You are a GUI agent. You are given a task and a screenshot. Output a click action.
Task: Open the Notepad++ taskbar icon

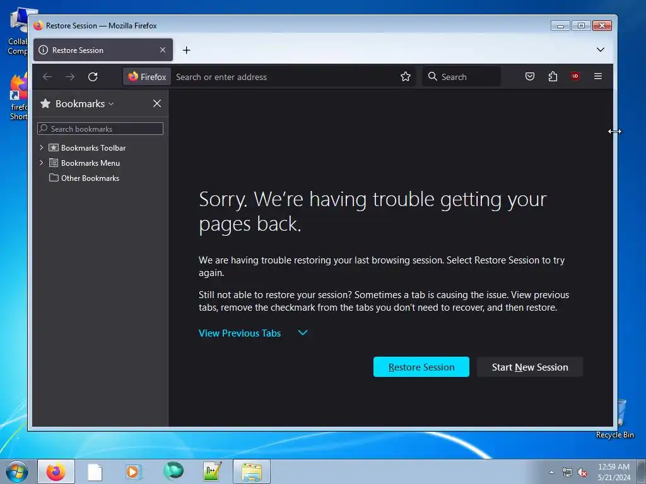point(212,471)
